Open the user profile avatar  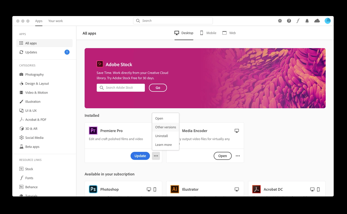pos(327,21)
